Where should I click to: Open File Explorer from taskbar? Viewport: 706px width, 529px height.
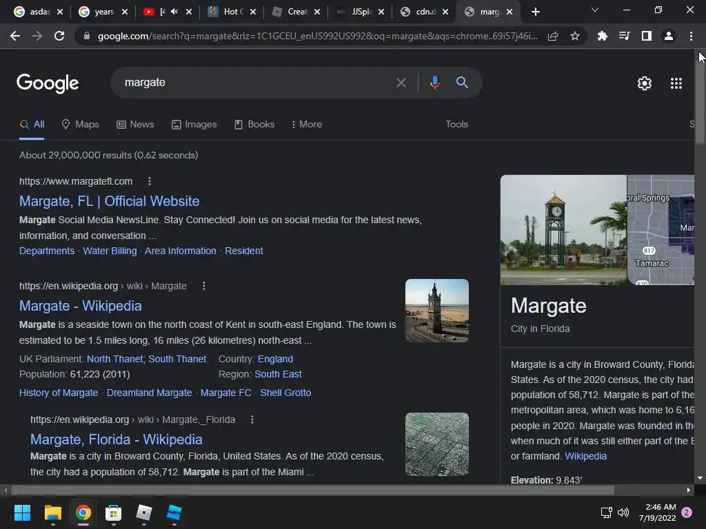pos(52,512)
